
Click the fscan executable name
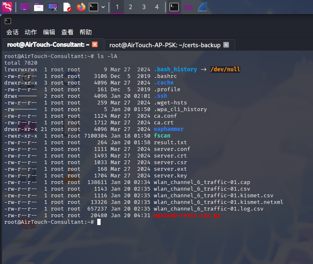pos(162,136)
